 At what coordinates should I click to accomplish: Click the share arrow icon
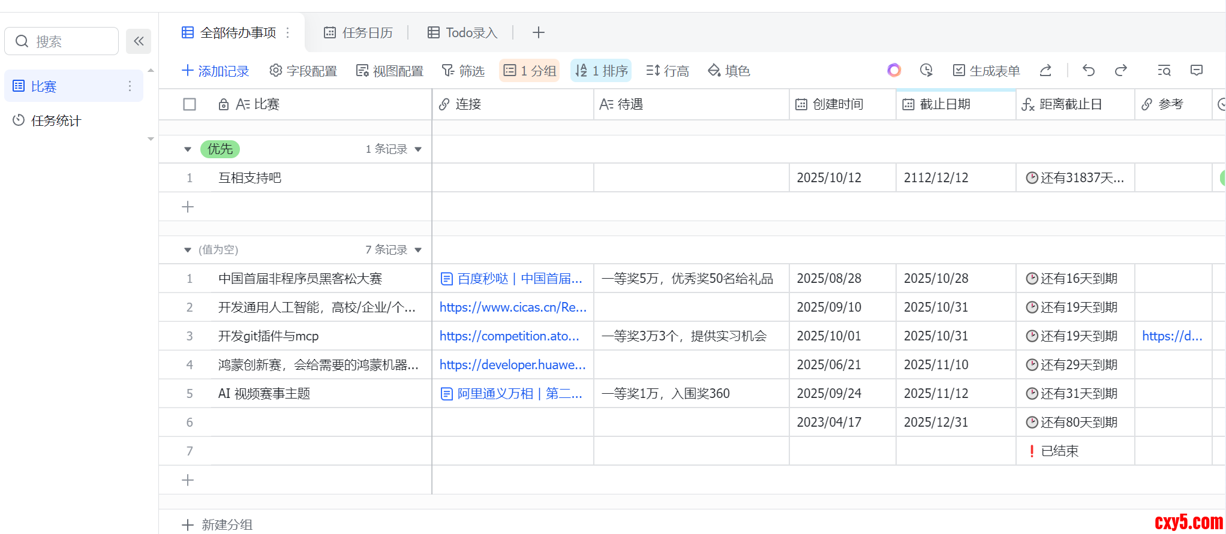tap(1045, 71)
